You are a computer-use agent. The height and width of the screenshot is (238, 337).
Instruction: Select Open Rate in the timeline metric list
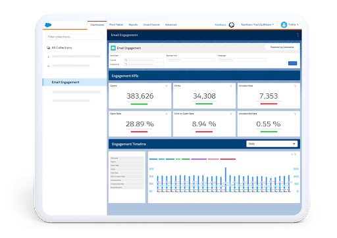point(127,166)
